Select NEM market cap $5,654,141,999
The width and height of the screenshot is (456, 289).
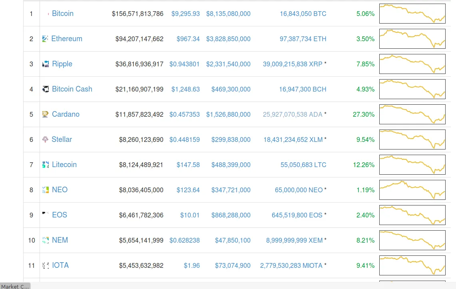141,241
